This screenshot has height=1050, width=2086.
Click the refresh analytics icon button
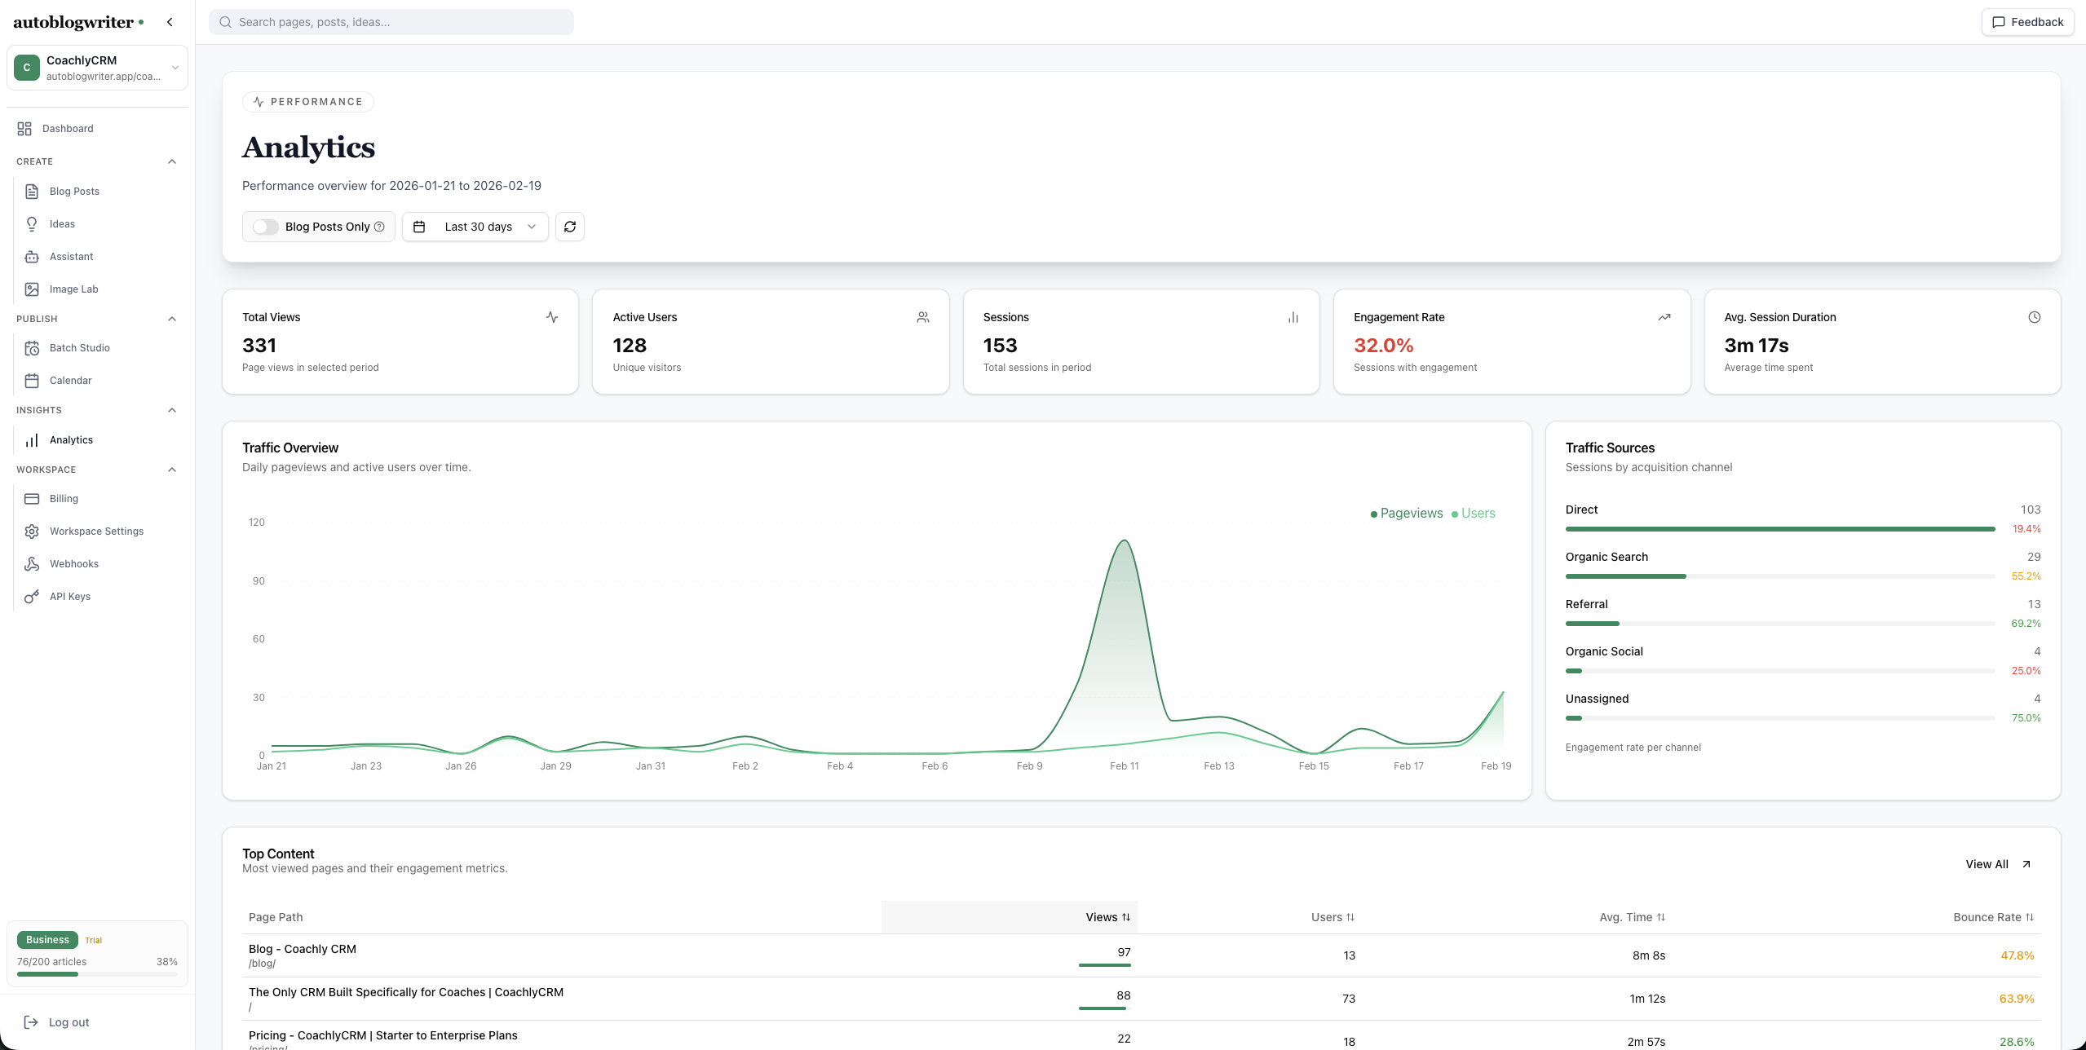[x=569, y=227]
